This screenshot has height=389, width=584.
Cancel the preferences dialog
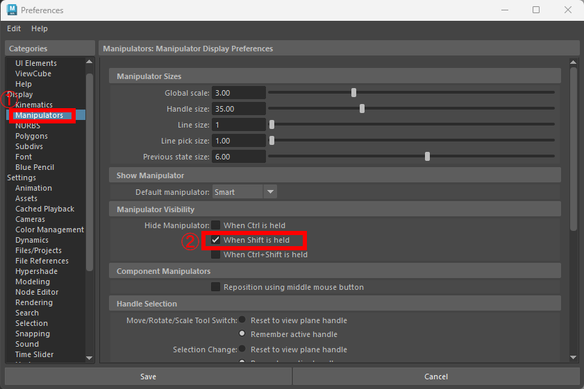coord(435,377)
